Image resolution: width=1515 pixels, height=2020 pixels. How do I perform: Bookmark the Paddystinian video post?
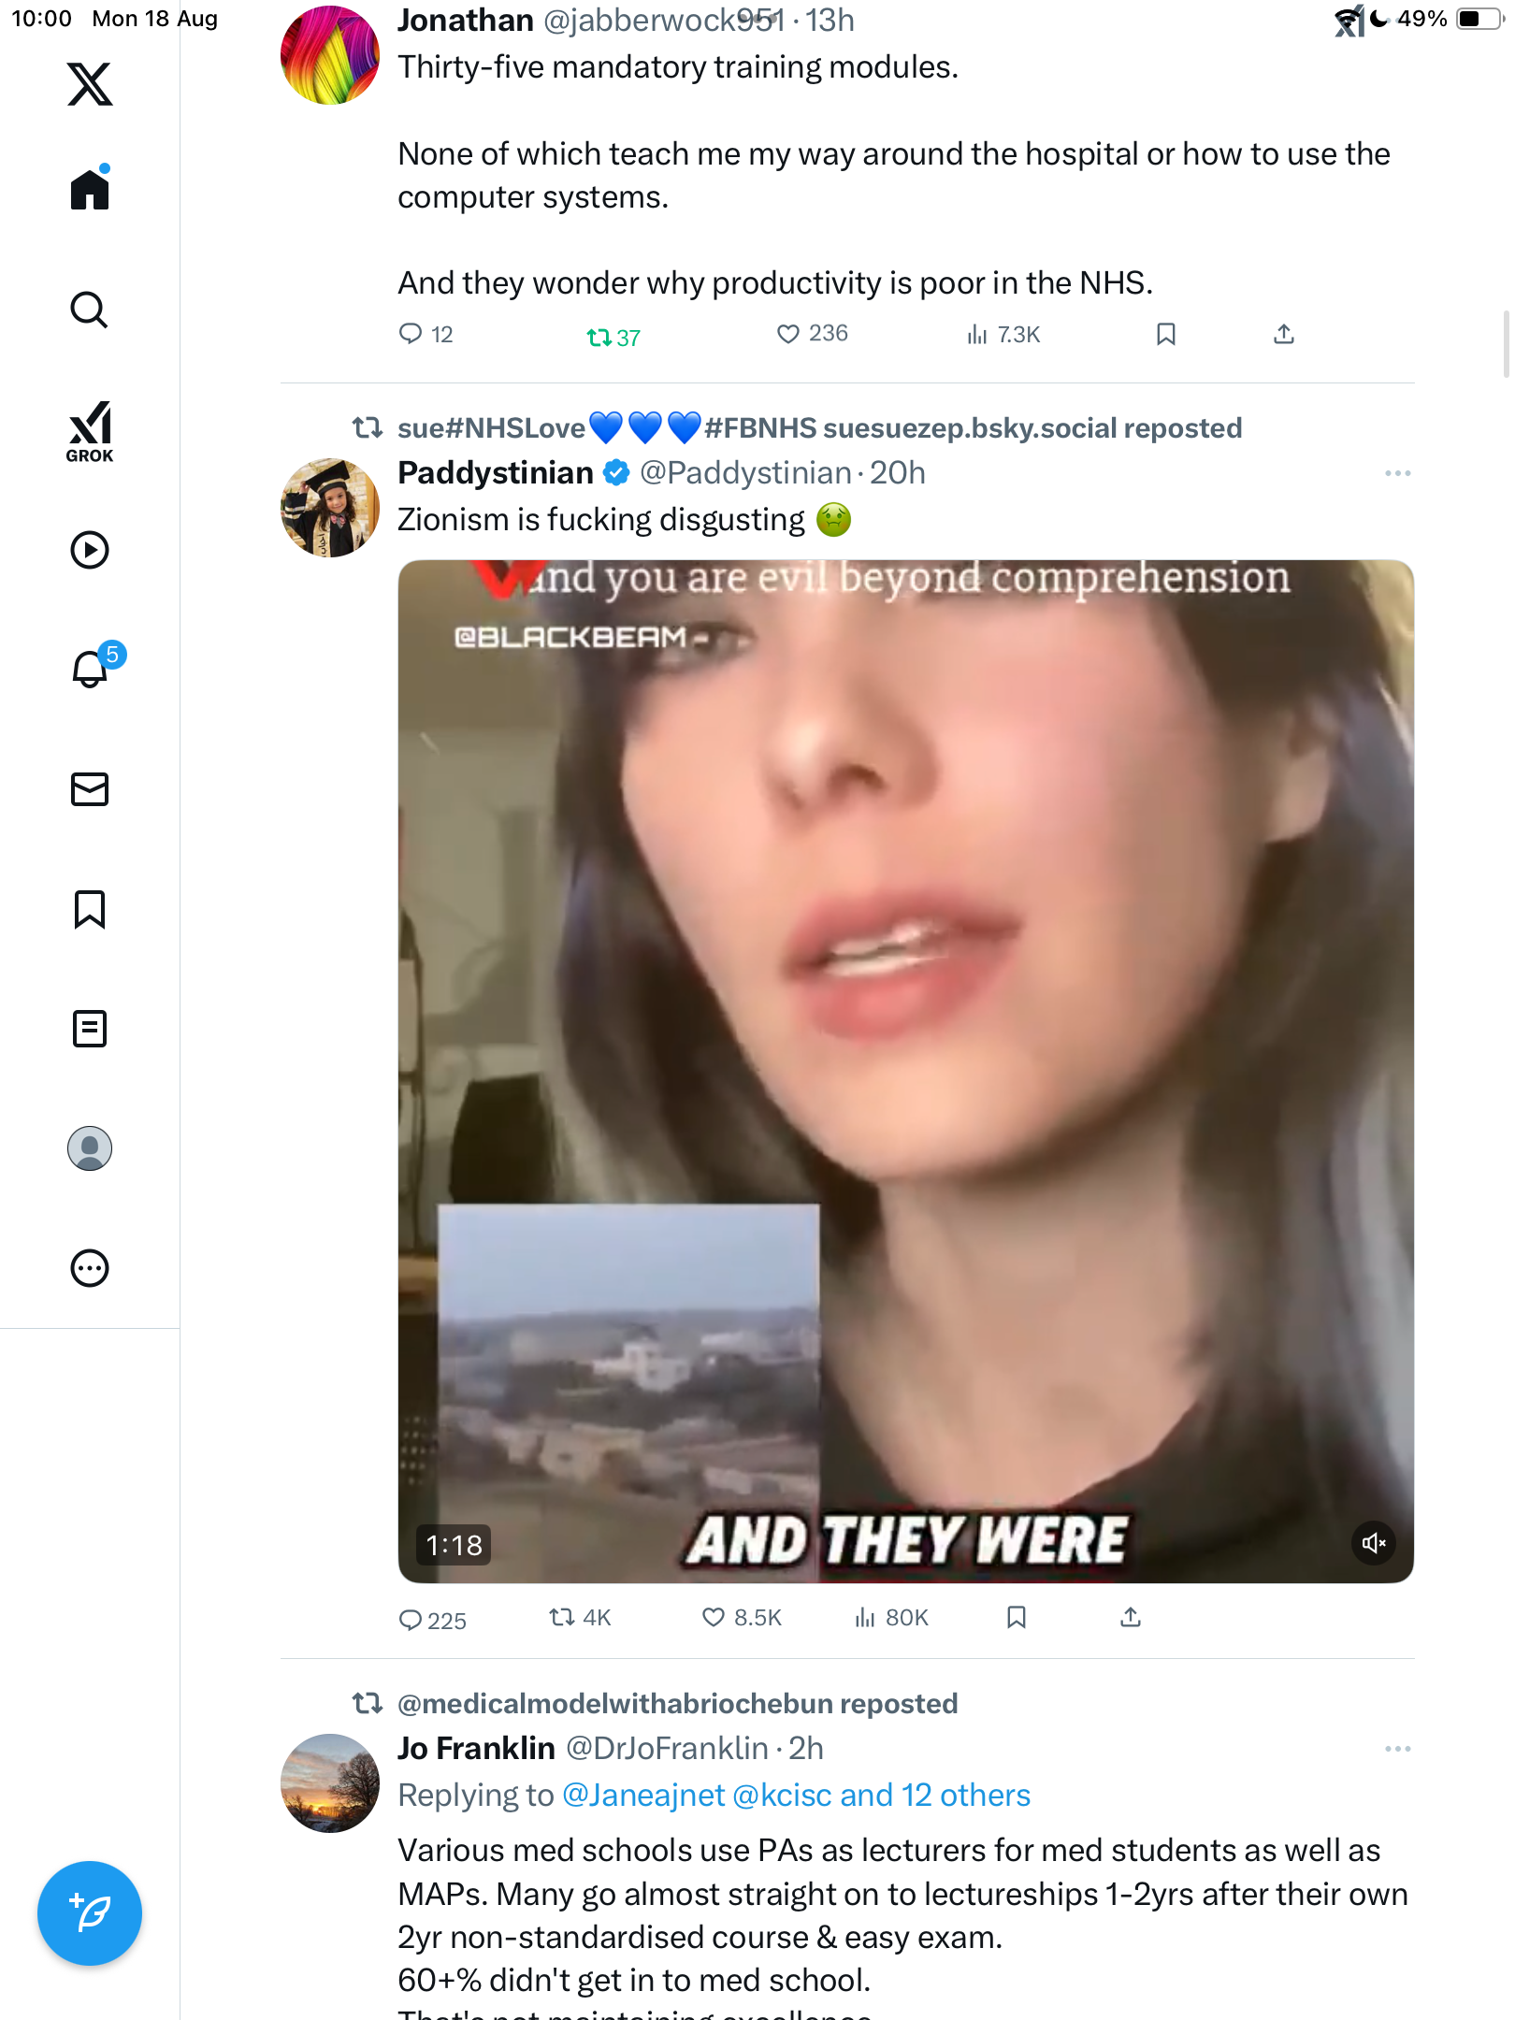pyautogui.click(x=1017, y=1618)
